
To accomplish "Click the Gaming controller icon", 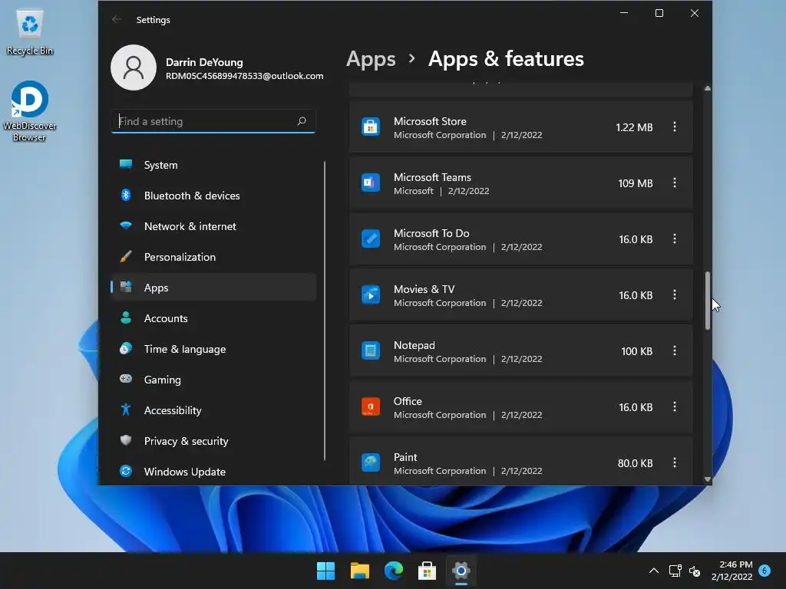I will coord(126,379).
